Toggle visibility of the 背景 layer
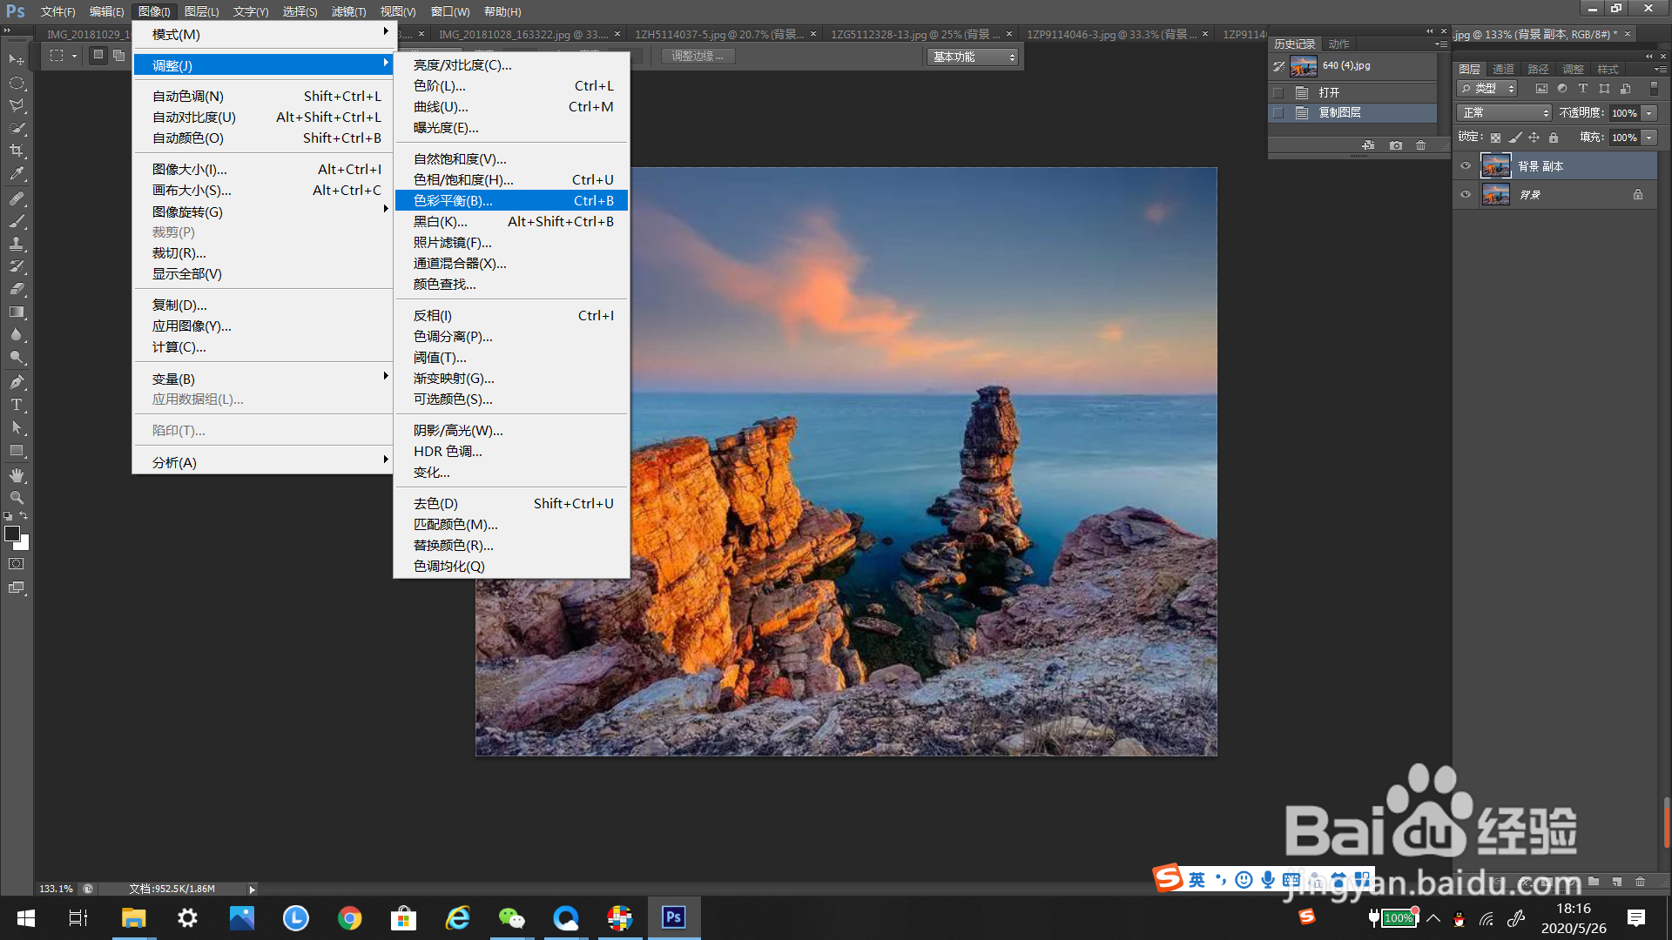This screenshot has width=1672, height=940. pos(1466,195)
